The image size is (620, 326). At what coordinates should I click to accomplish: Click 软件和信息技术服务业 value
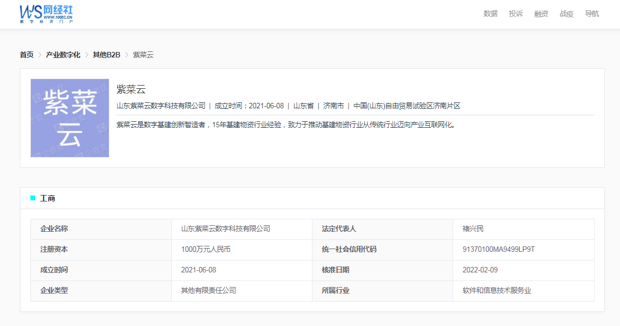click(x=497, y=290)
